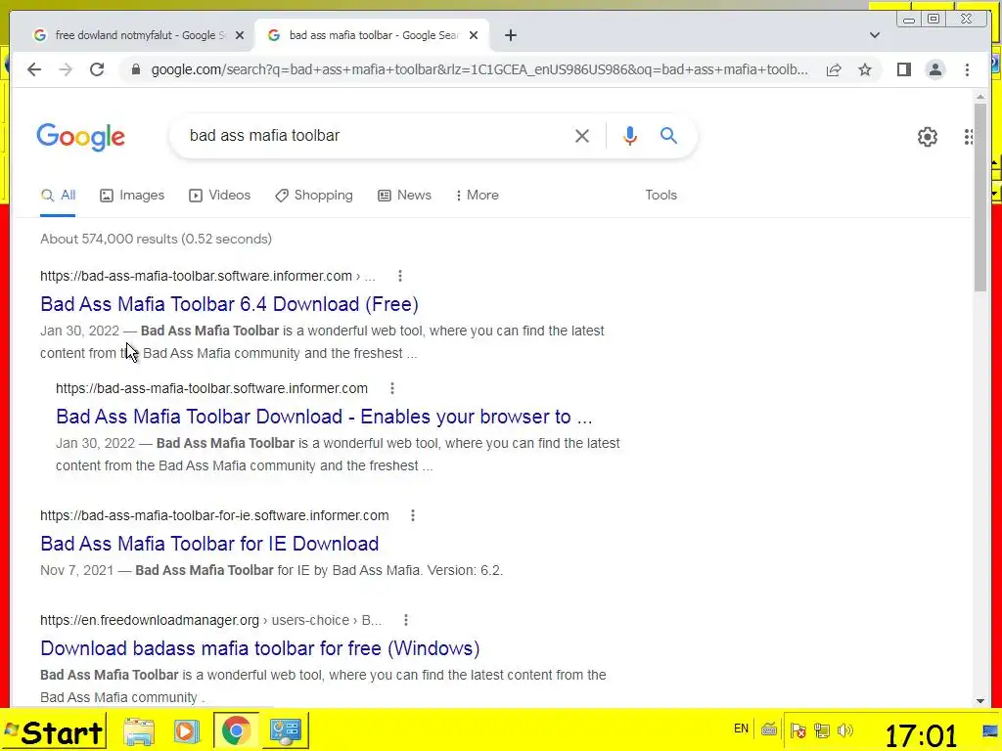1002x751 pixels.
Task: Show desktop from taskbar corner
Action: point(990,729)
